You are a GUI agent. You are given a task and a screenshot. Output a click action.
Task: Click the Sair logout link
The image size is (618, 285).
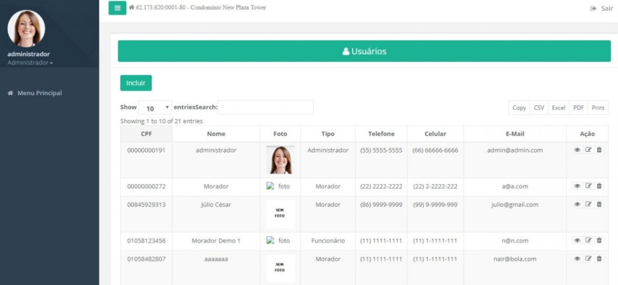tap(602, 8)
